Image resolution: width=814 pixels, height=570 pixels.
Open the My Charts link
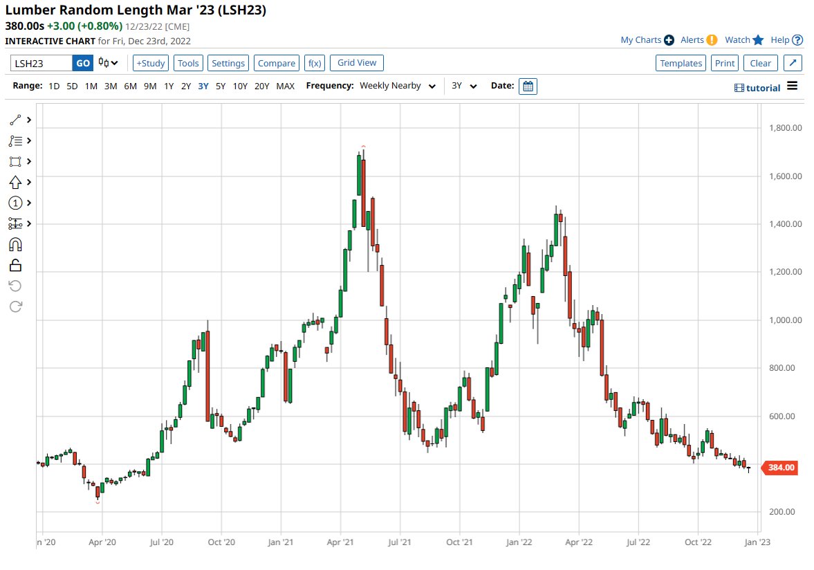tap(640, 40)
